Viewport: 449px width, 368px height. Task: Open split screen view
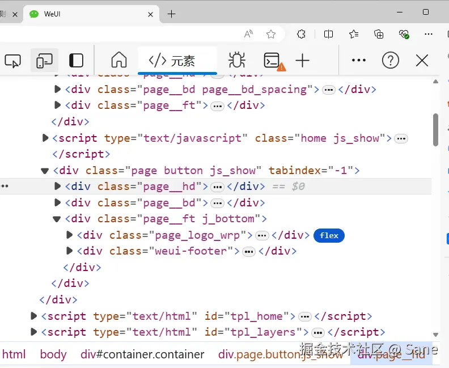(328, 34)
